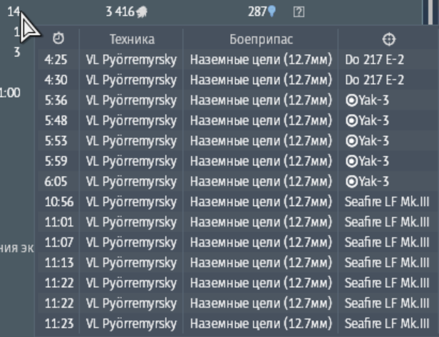Screen dimensions: 439x337
Task: Click the 11:13 time cell
Action: [x=59, y=263]
